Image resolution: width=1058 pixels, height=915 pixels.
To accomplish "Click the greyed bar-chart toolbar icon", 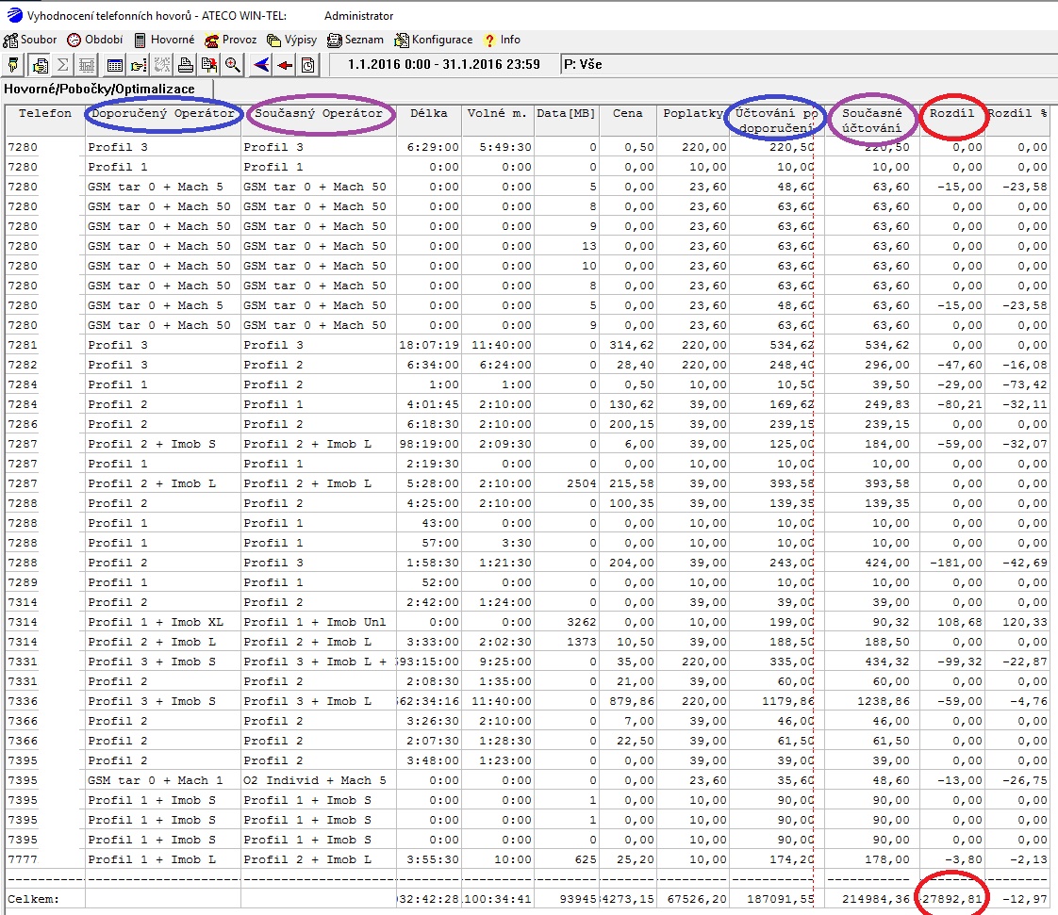I will tap(87, 65).
